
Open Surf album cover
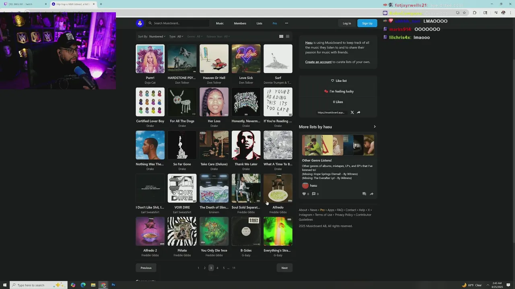click(278, 59)
